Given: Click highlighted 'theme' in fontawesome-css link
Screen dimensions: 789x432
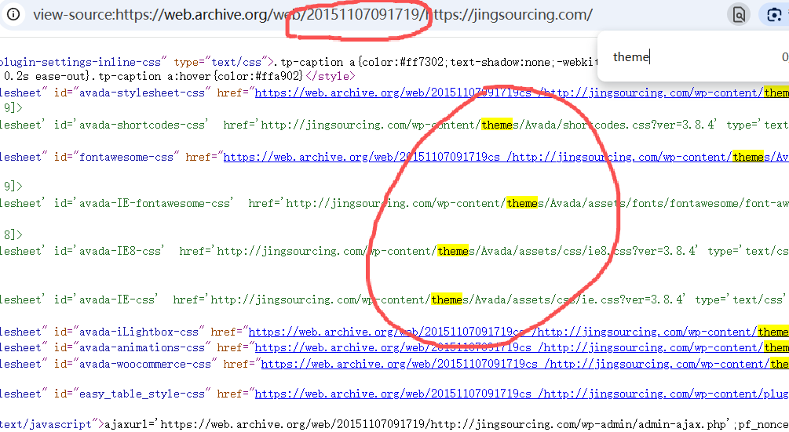Looking at the screenshot, I should pos(748,158).
